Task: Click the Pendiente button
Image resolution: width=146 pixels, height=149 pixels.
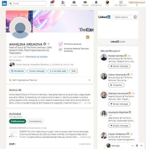Action: (18, 71)
